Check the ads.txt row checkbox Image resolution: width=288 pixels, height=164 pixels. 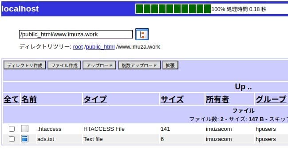click(x=12, y=139)
